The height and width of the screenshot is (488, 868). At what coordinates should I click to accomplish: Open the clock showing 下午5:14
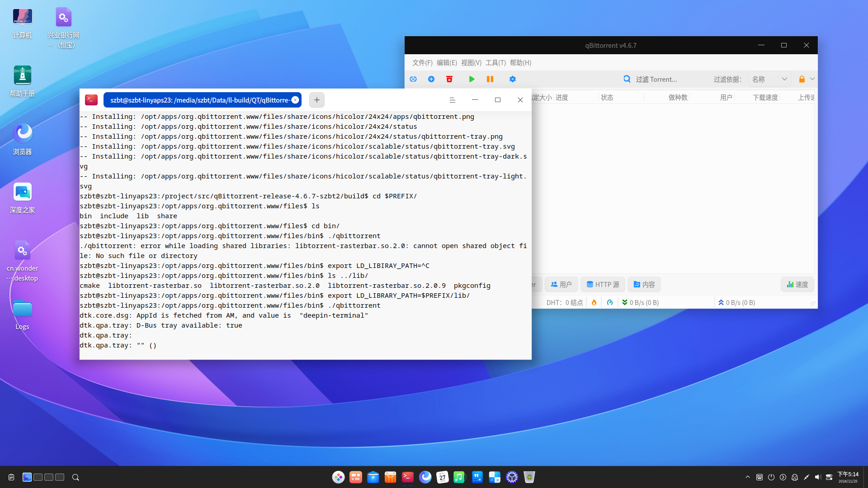(848, 477)
